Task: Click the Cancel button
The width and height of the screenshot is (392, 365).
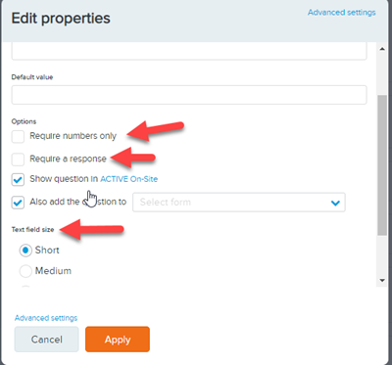Action: coord(47,340)
